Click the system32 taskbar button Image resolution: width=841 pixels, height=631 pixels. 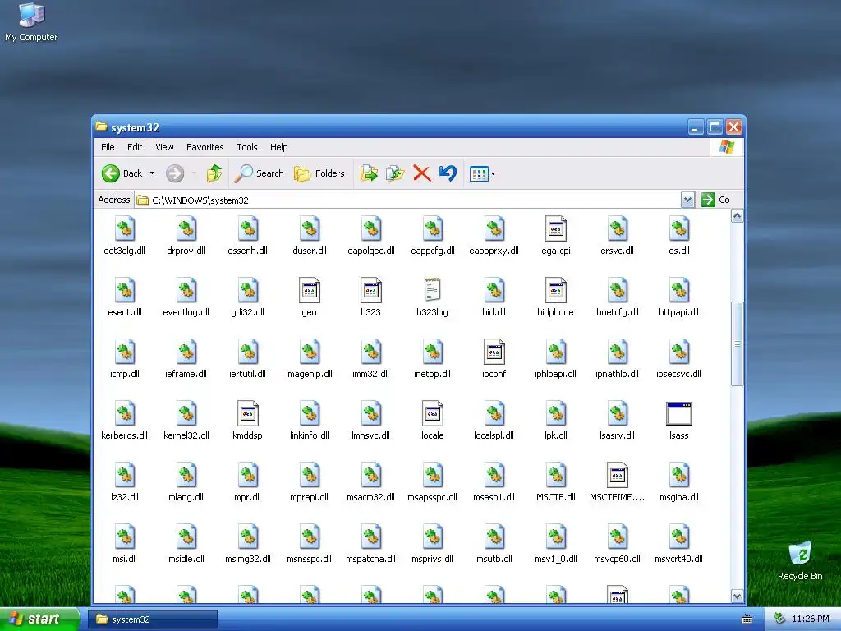point(153,619)
